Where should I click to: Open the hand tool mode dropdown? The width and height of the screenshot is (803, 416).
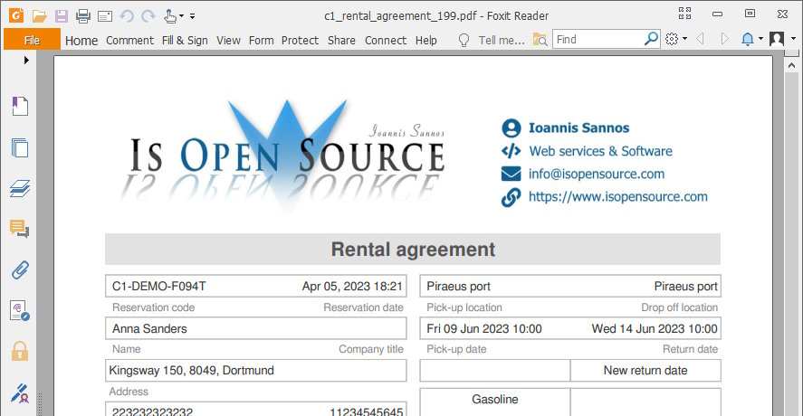[181, 15]
